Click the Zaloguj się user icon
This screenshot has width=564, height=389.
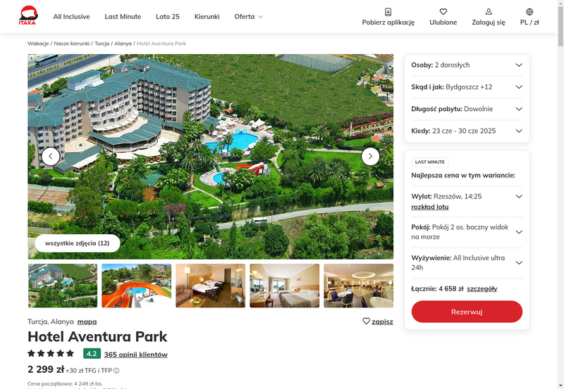pos(489,12)
